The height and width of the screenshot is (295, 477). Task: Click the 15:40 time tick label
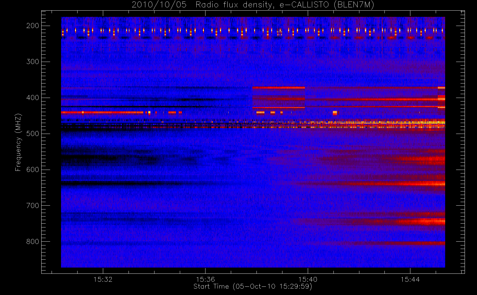(x=308, y=279)
